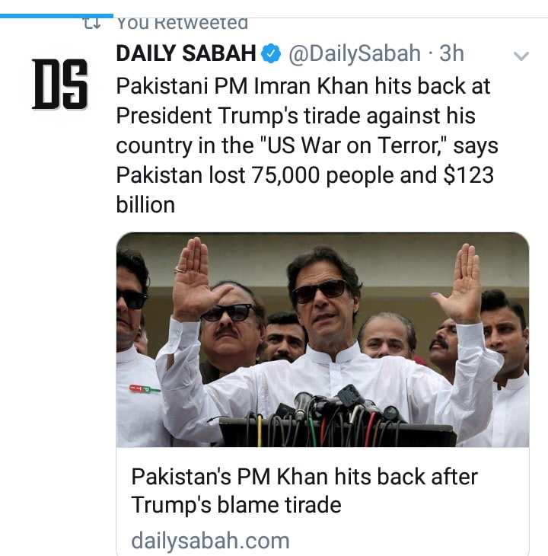Tap the "You Retweeted" label
548x556 pixels.
pos(183,24)
